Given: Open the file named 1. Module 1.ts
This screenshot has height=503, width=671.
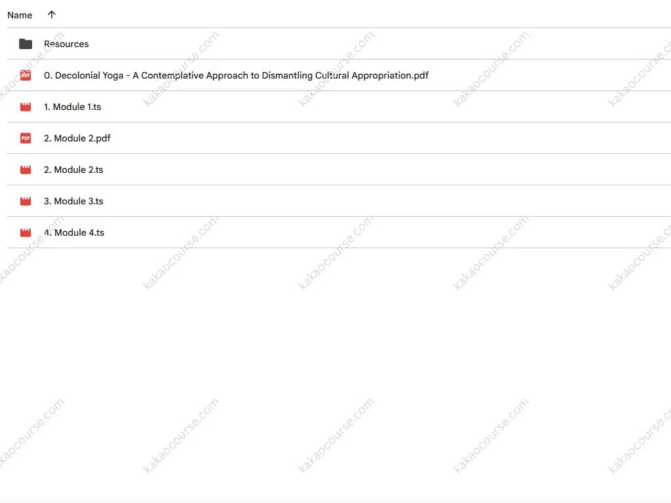Looking at the screenshot, I should click(x=73, y=107).
